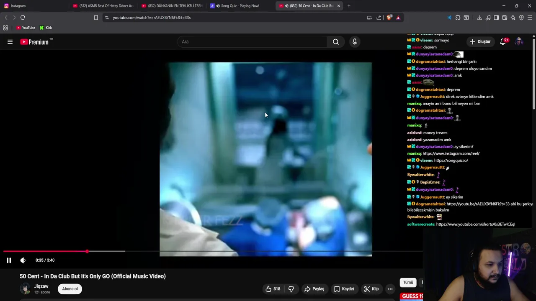Open Brave Wallet icon
The width and height of the screenshot is (536, 301).
point(505,18)
